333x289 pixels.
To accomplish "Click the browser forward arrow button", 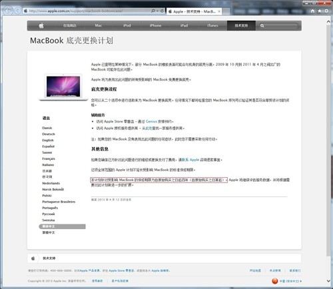I will 17,11.
